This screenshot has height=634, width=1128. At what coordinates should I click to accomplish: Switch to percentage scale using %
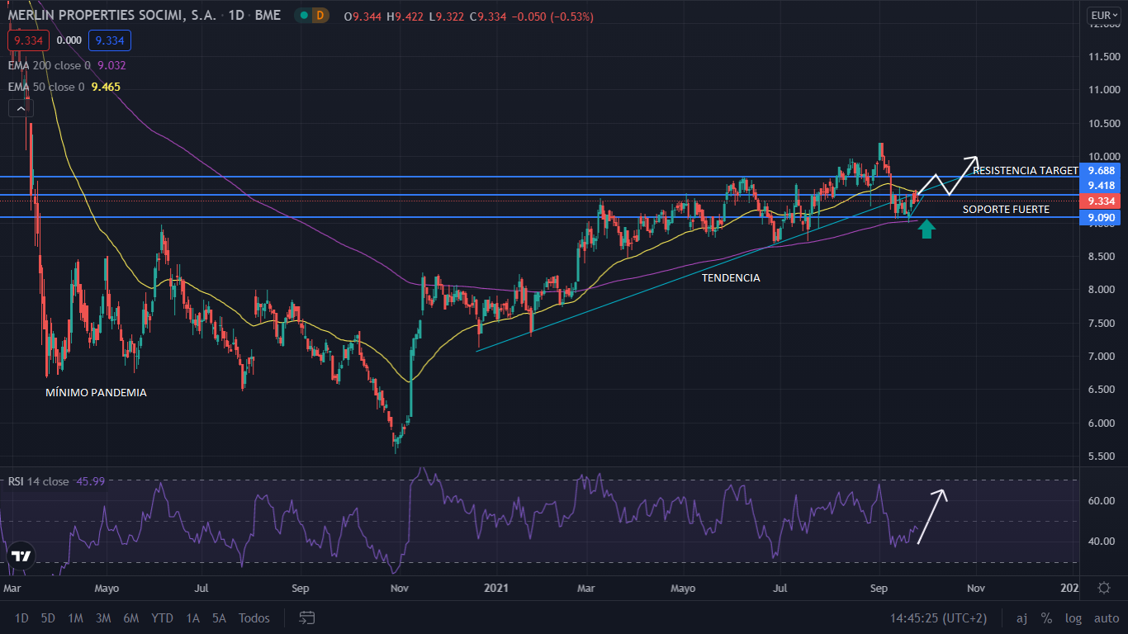tap(1046, 617)
